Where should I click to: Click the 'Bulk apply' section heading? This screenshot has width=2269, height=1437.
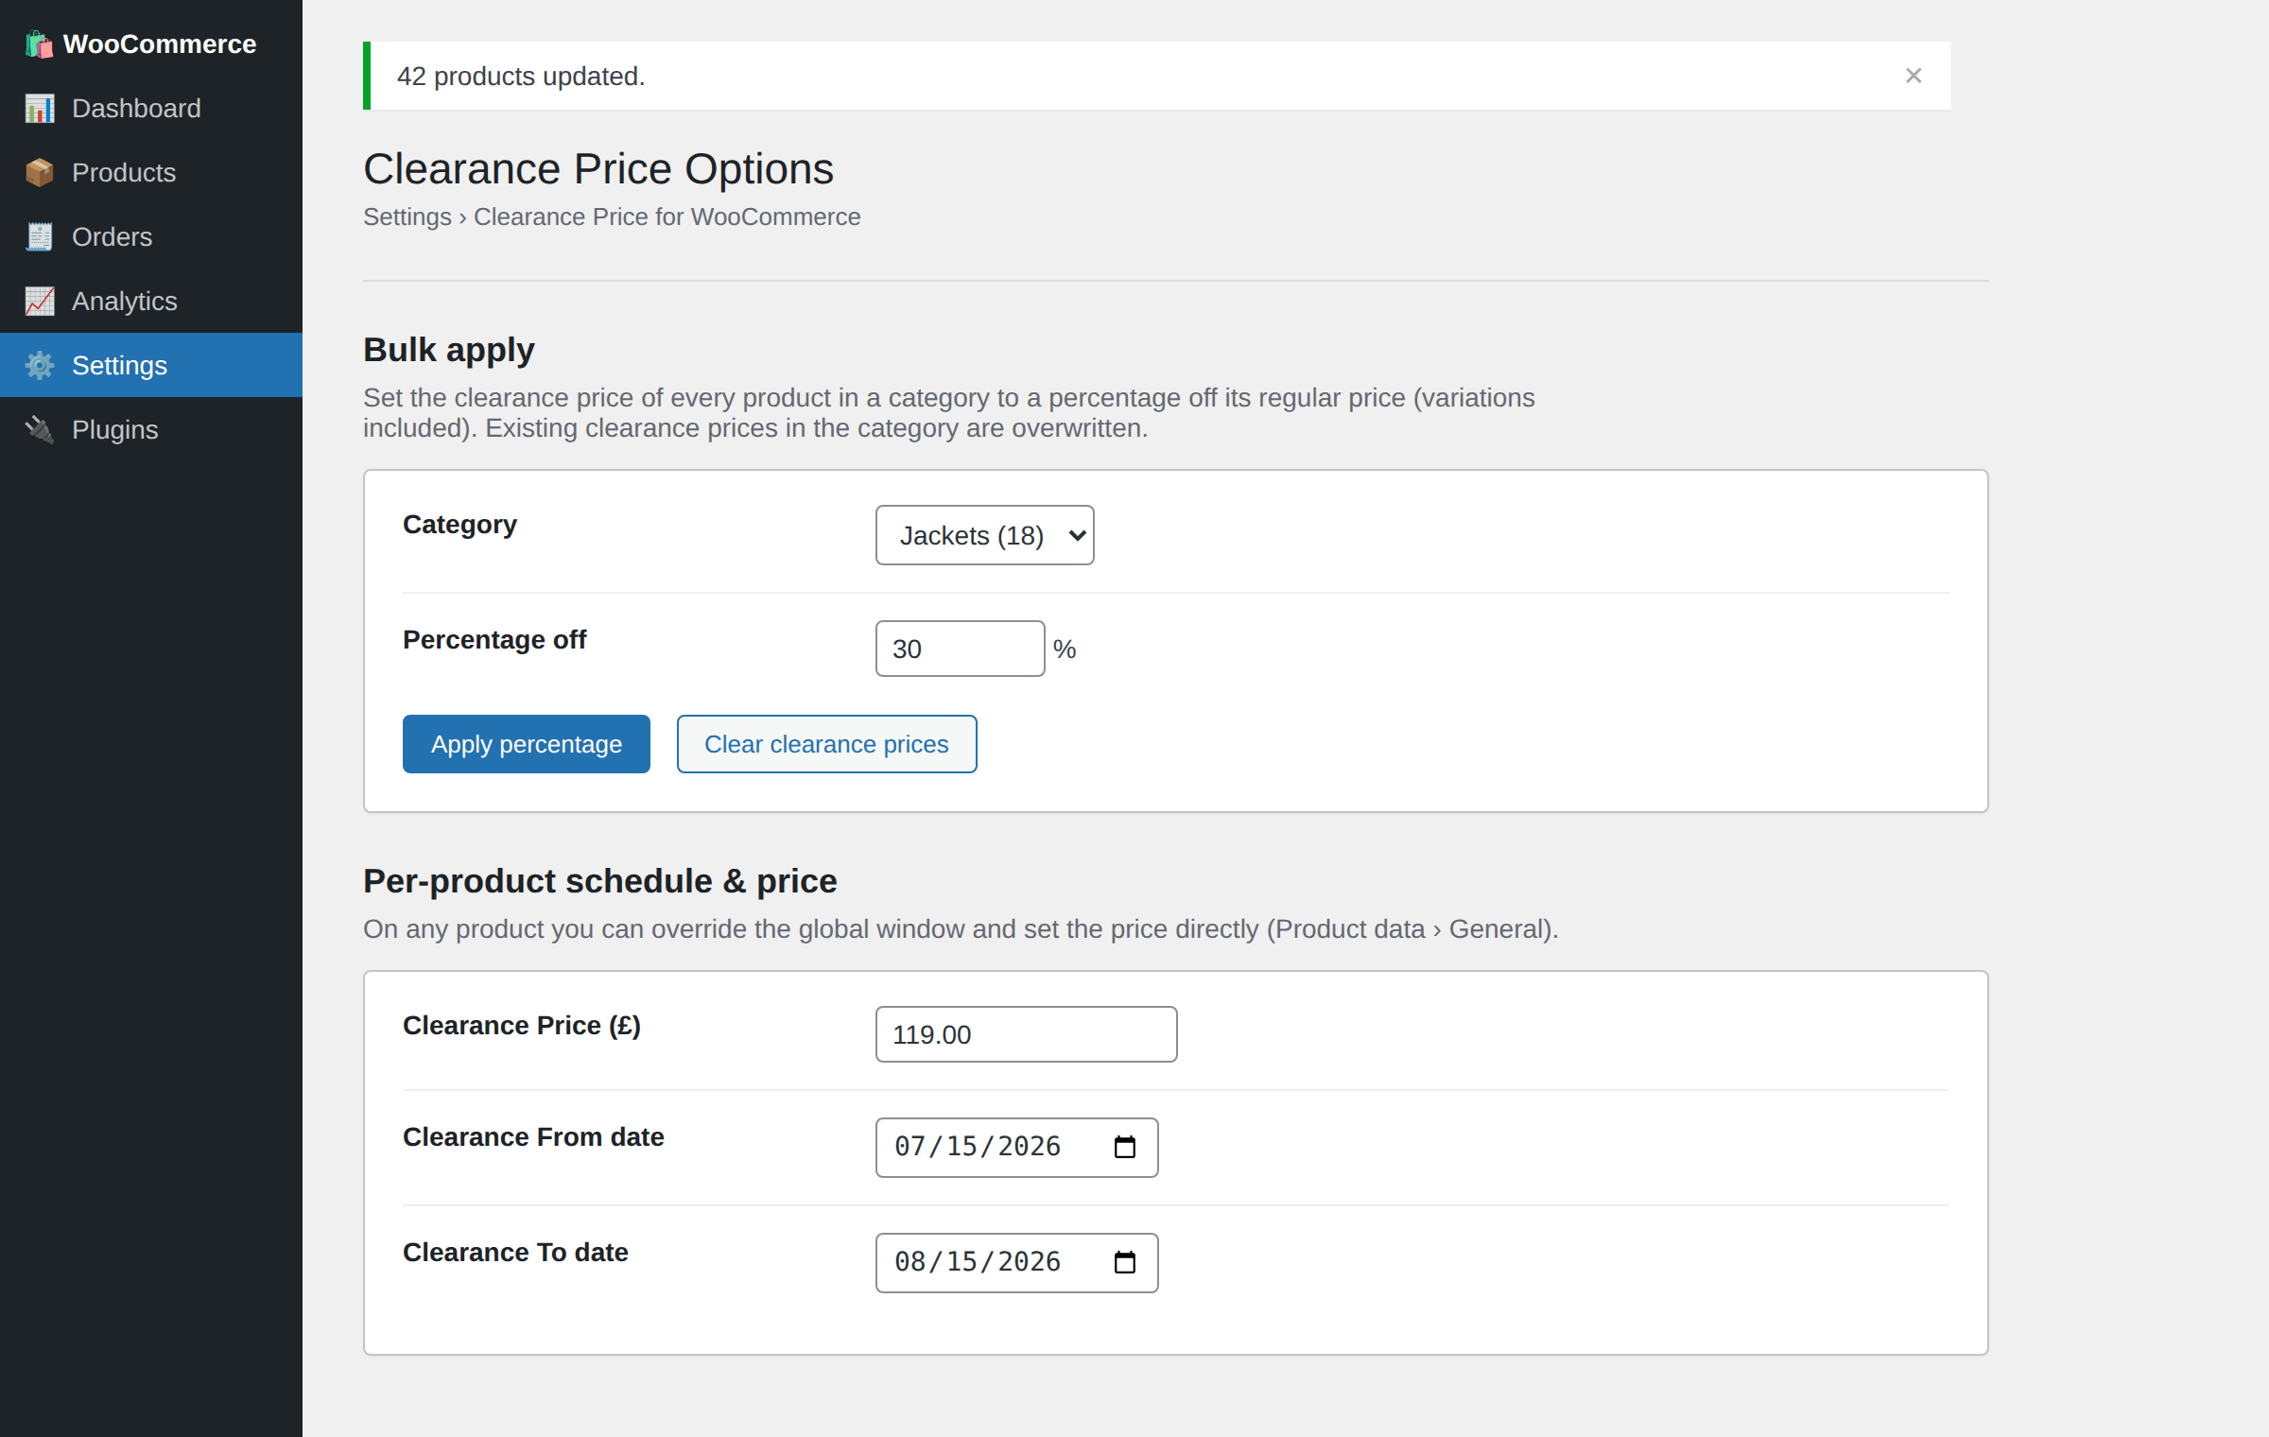[x=449, y=351]
